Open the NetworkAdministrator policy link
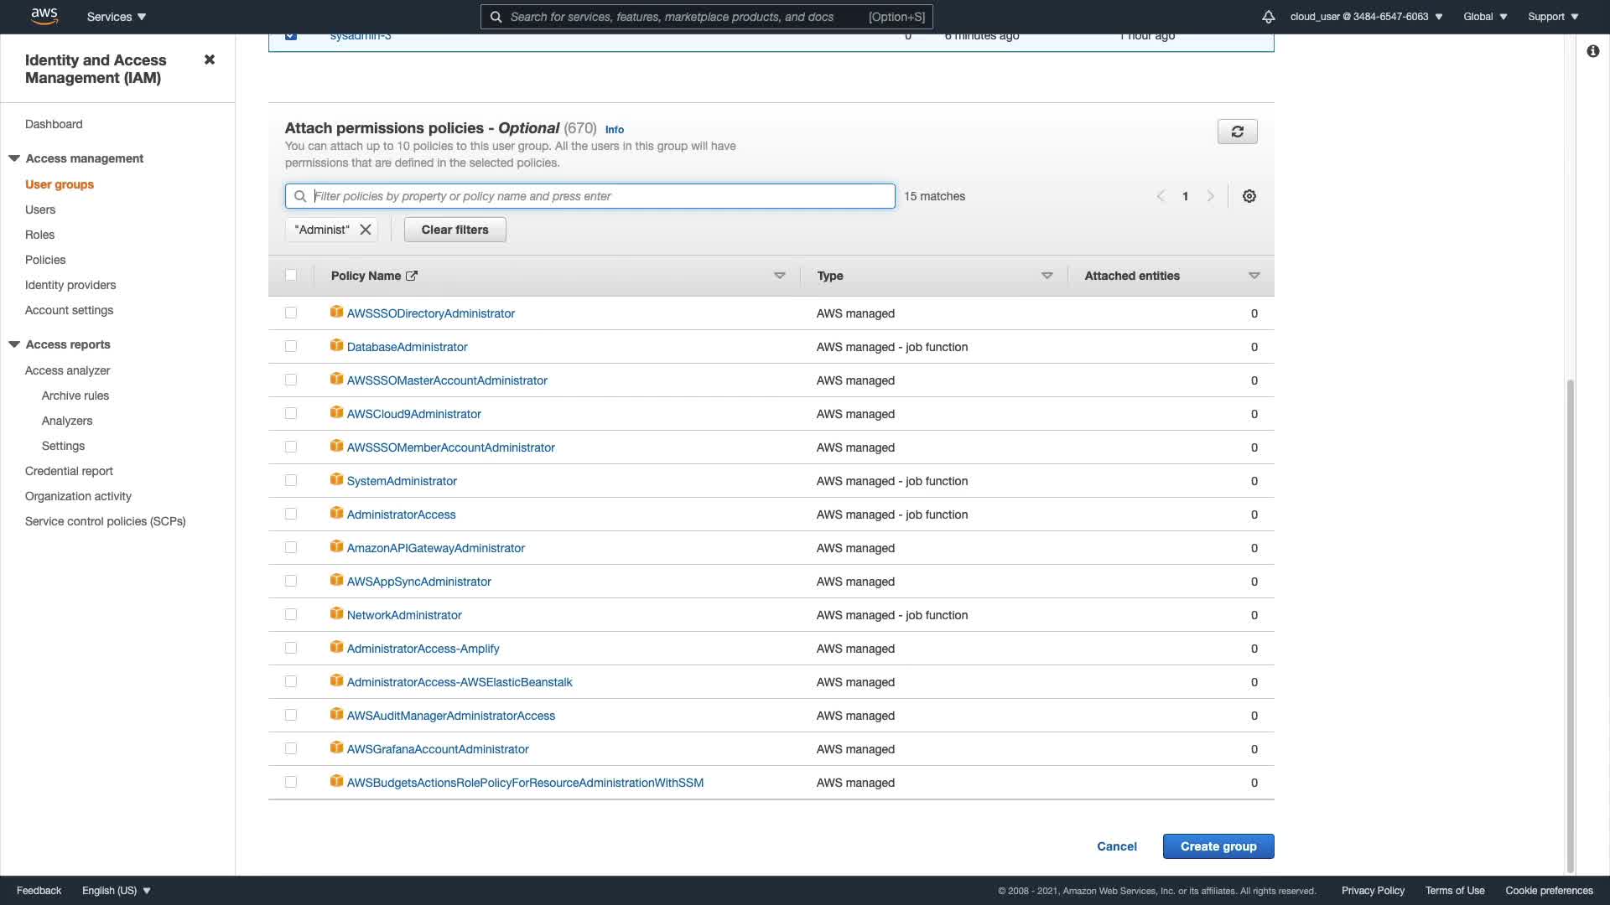The width and height of the screenshot is (1610, 905). point(404,615)
